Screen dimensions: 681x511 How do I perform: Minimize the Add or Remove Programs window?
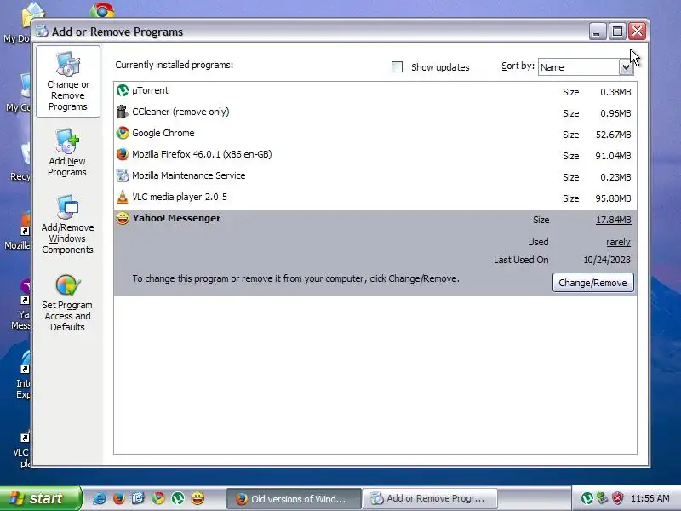pos(598,32)
